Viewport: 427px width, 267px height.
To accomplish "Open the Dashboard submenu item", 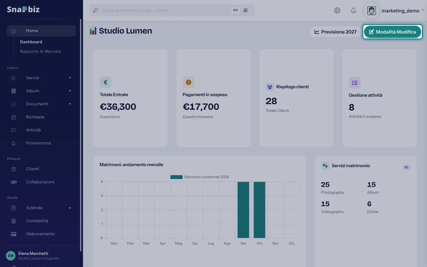I will [31, 42].
